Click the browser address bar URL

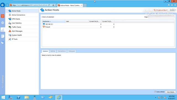(x=30, y=5)
